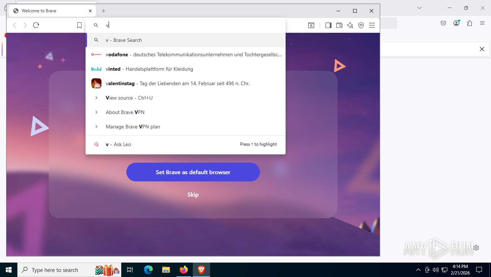The width and height of the screenshot is (491, 277).
Task: Open Leo AI sparkle icon in toolbar
Action: pos(350,25)
